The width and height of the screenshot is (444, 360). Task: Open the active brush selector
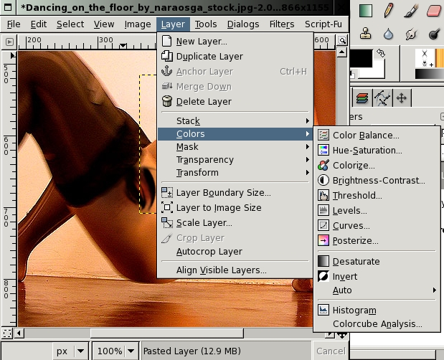click(424, 58)
